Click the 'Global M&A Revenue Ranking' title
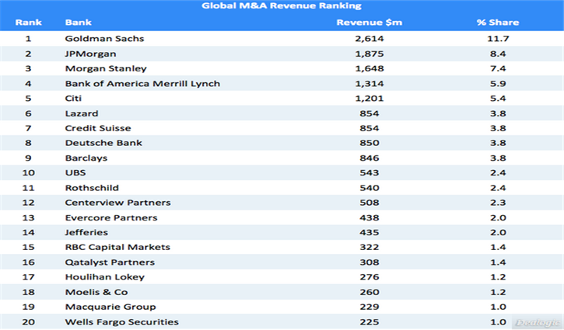564x330 pixels. pyautogui.click(x=282, y=5)
